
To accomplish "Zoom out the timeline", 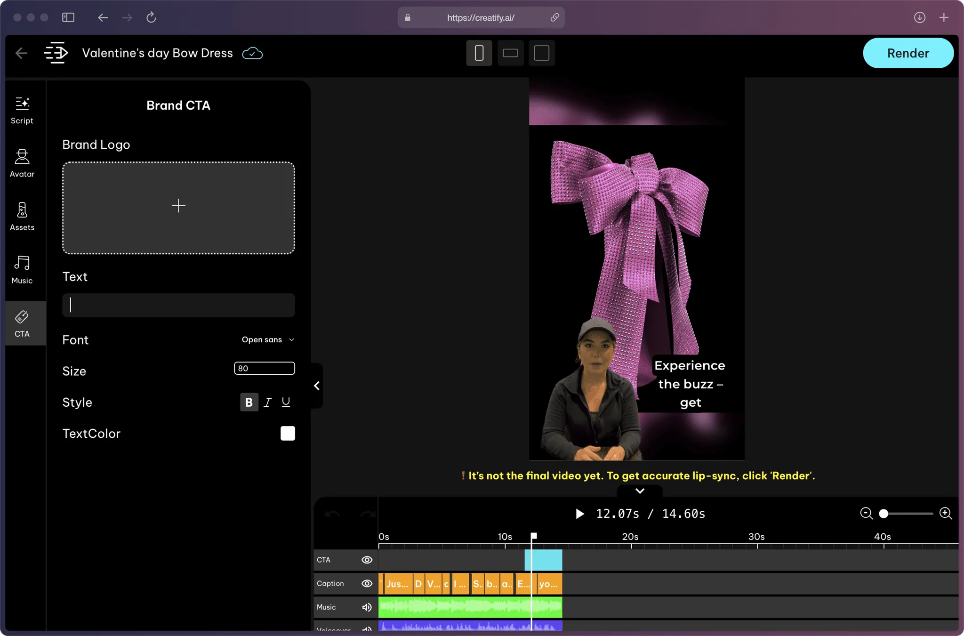I will coord(866,513).
